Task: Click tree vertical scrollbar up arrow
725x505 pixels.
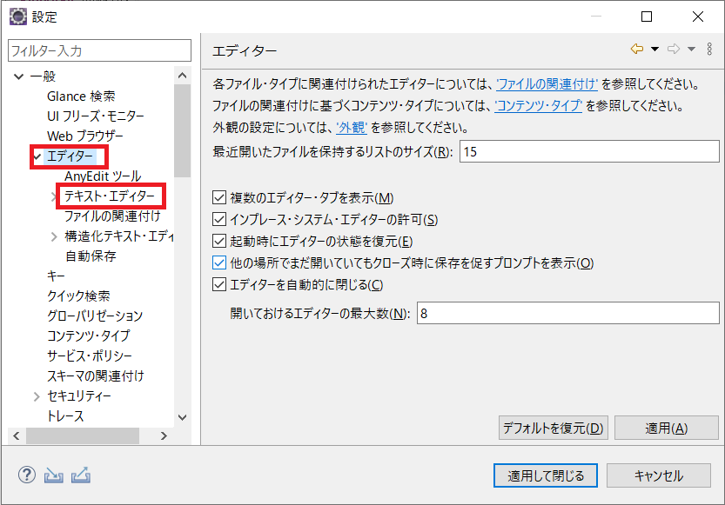Action: [183, 76]
